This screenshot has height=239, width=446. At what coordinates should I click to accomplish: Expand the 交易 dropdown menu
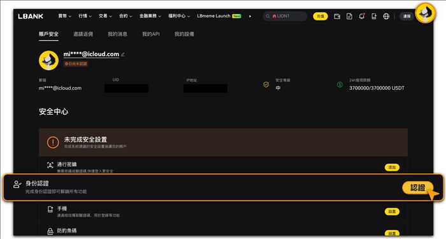105,16
